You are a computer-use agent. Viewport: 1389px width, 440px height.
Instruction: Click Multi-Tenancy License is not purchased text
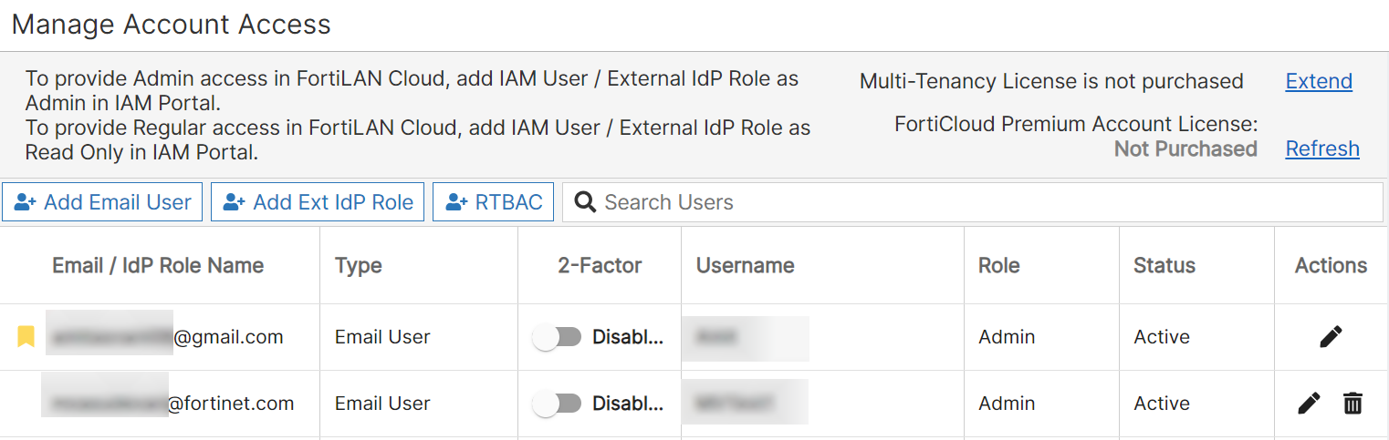(x=1051, y=81)
